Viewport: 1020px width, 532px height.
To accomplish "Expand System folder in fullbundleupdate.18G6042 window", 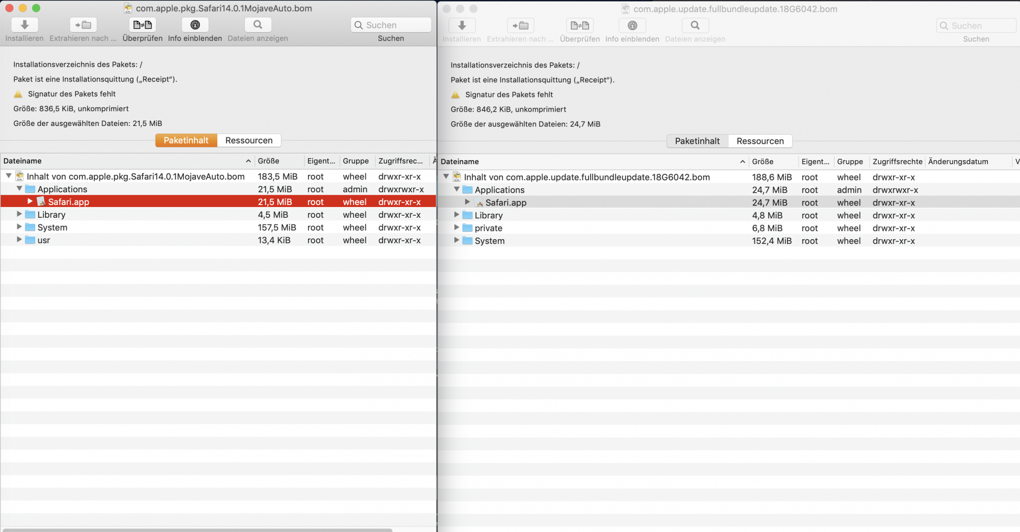I will (x=457, y=240).
